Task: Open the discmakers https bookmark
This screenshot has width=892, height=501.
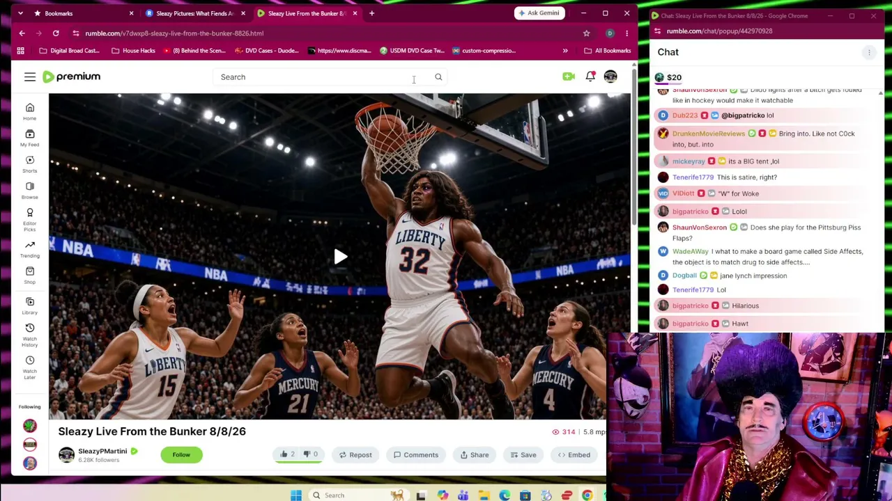Action: pos(339,51)
